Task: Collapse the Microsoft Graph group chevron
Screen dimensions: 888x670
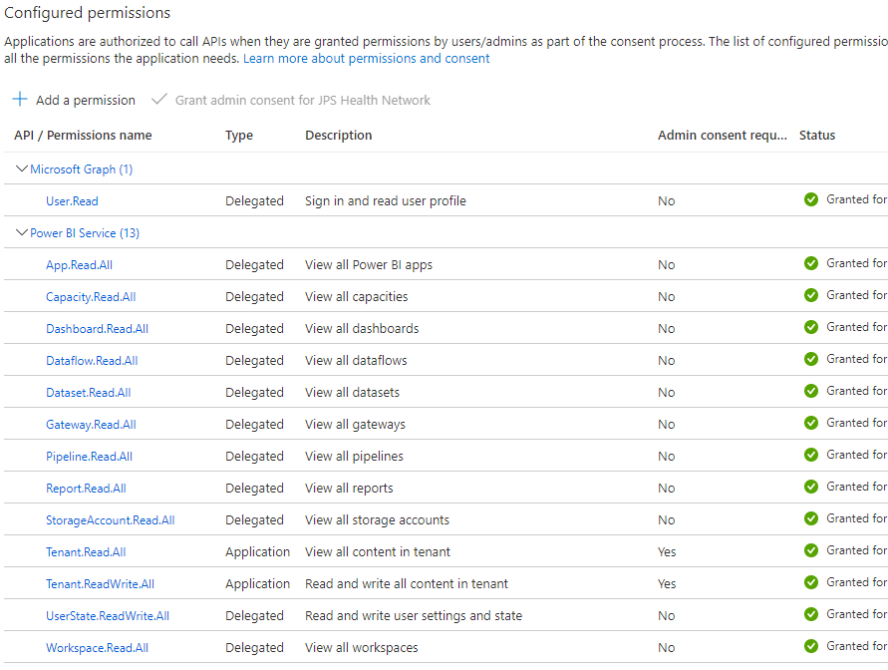Action: 22,168
